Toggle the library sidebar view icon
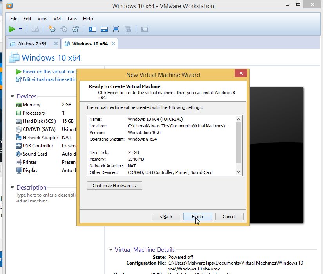 [92, 29]
